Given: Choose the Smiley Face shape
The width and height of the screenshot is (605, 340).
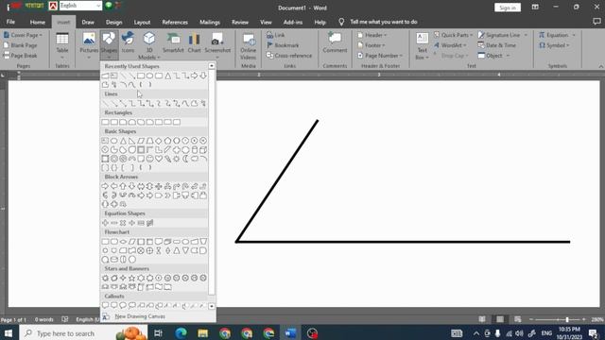Looking at the screenshot, I should click(149, 159).
